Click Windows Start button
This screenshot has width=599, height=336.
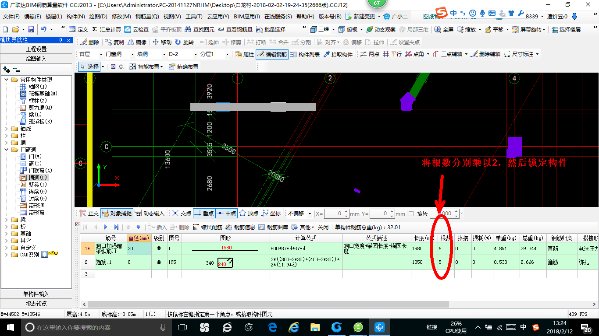10,327
